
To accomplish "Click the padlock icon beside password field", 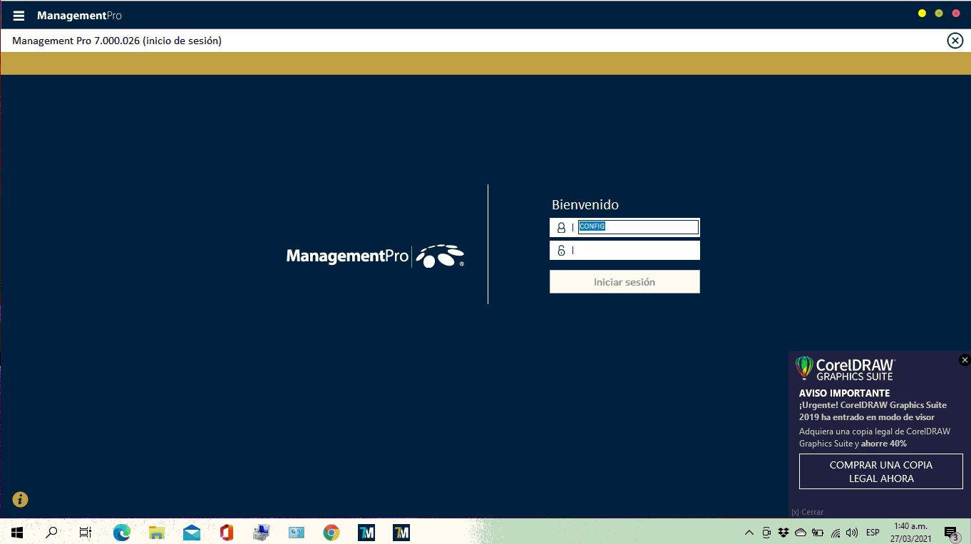I will click(561, 251).
